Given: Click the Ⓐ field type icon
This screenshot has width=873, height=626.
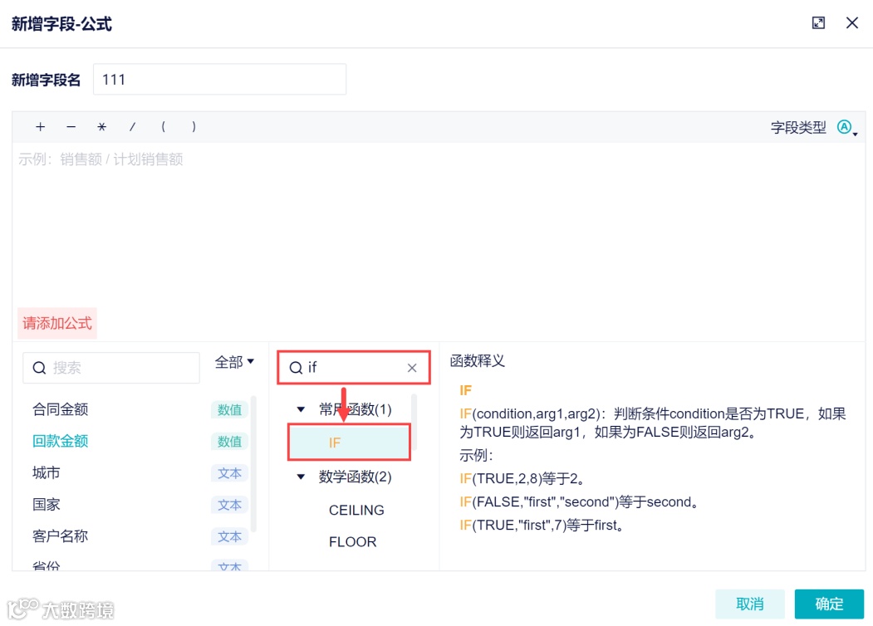Looking at the screenshot, I should click(x=843, y=125).
